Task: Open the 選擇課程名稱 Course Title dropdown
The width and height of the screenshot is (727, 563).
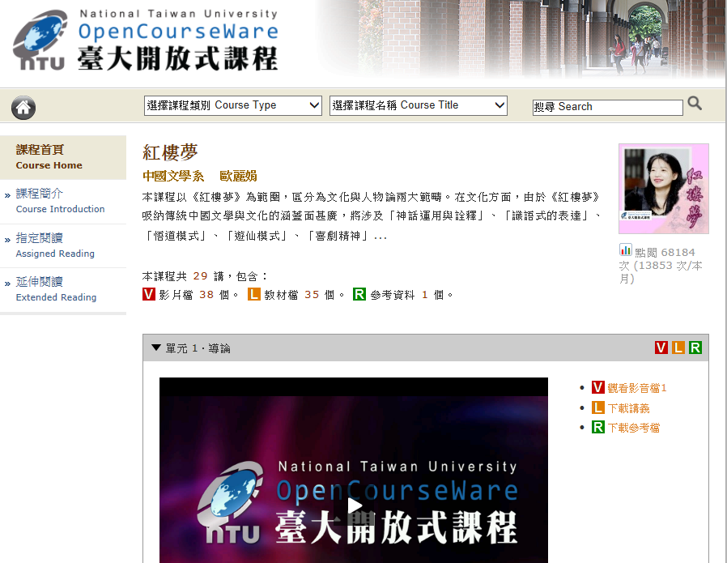Action: click(x=418, y=104)
